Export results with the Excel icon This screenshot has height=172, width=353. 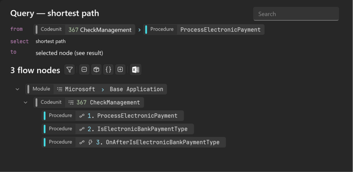(136, 70)
